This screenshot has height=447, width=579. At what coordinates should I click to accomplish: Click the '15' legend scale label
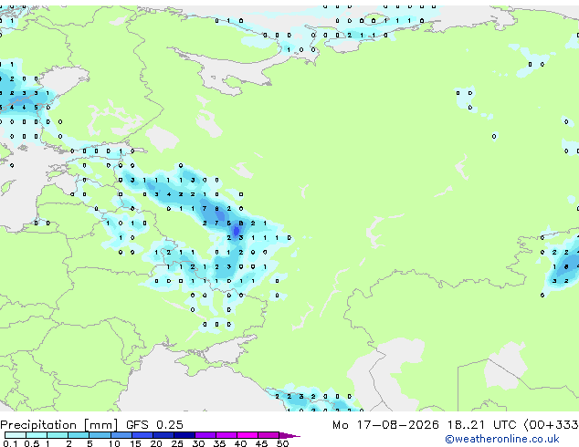point(135,443)
